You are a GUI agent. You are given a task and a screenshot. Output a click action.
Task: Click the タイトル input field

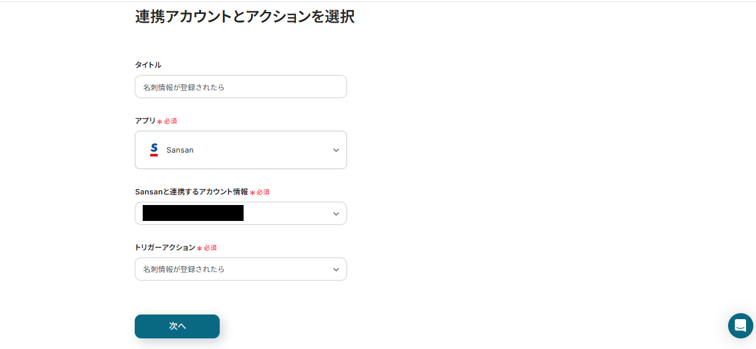[x=240, y=87]
